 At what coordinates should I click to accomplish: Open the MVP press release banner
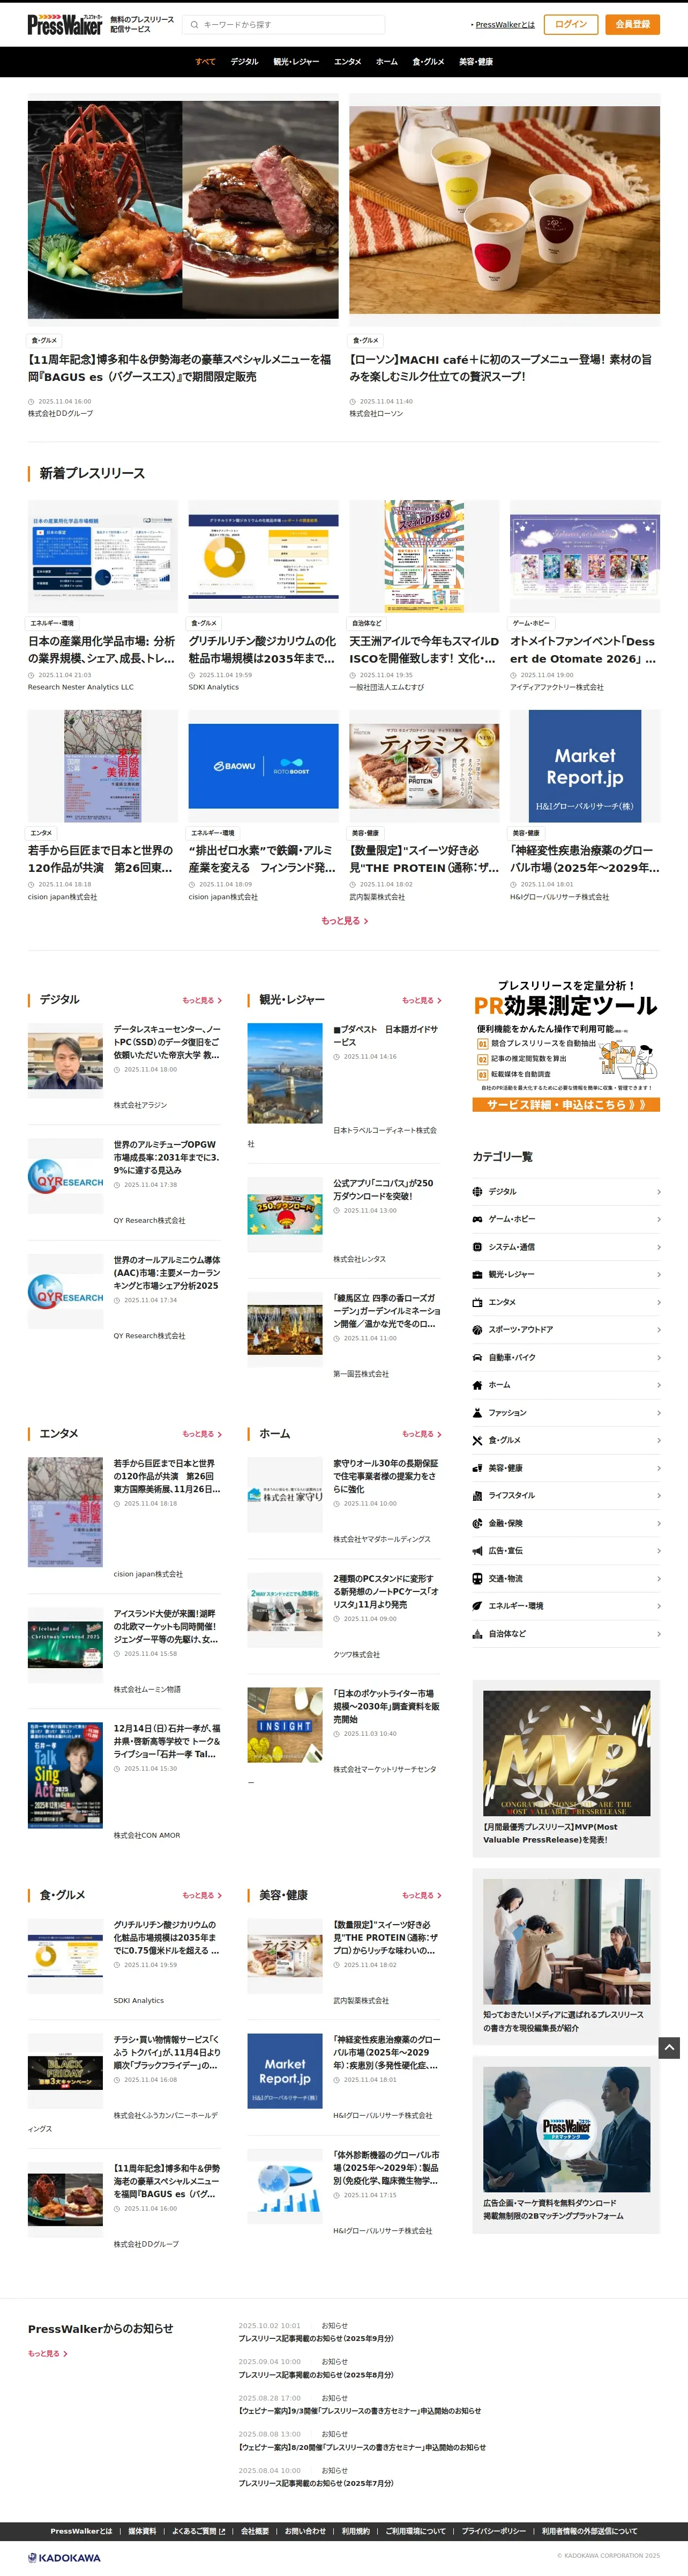(x=566, y=1767)
